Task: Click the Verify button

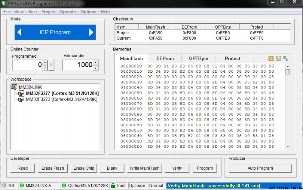Action: [177, 168]
